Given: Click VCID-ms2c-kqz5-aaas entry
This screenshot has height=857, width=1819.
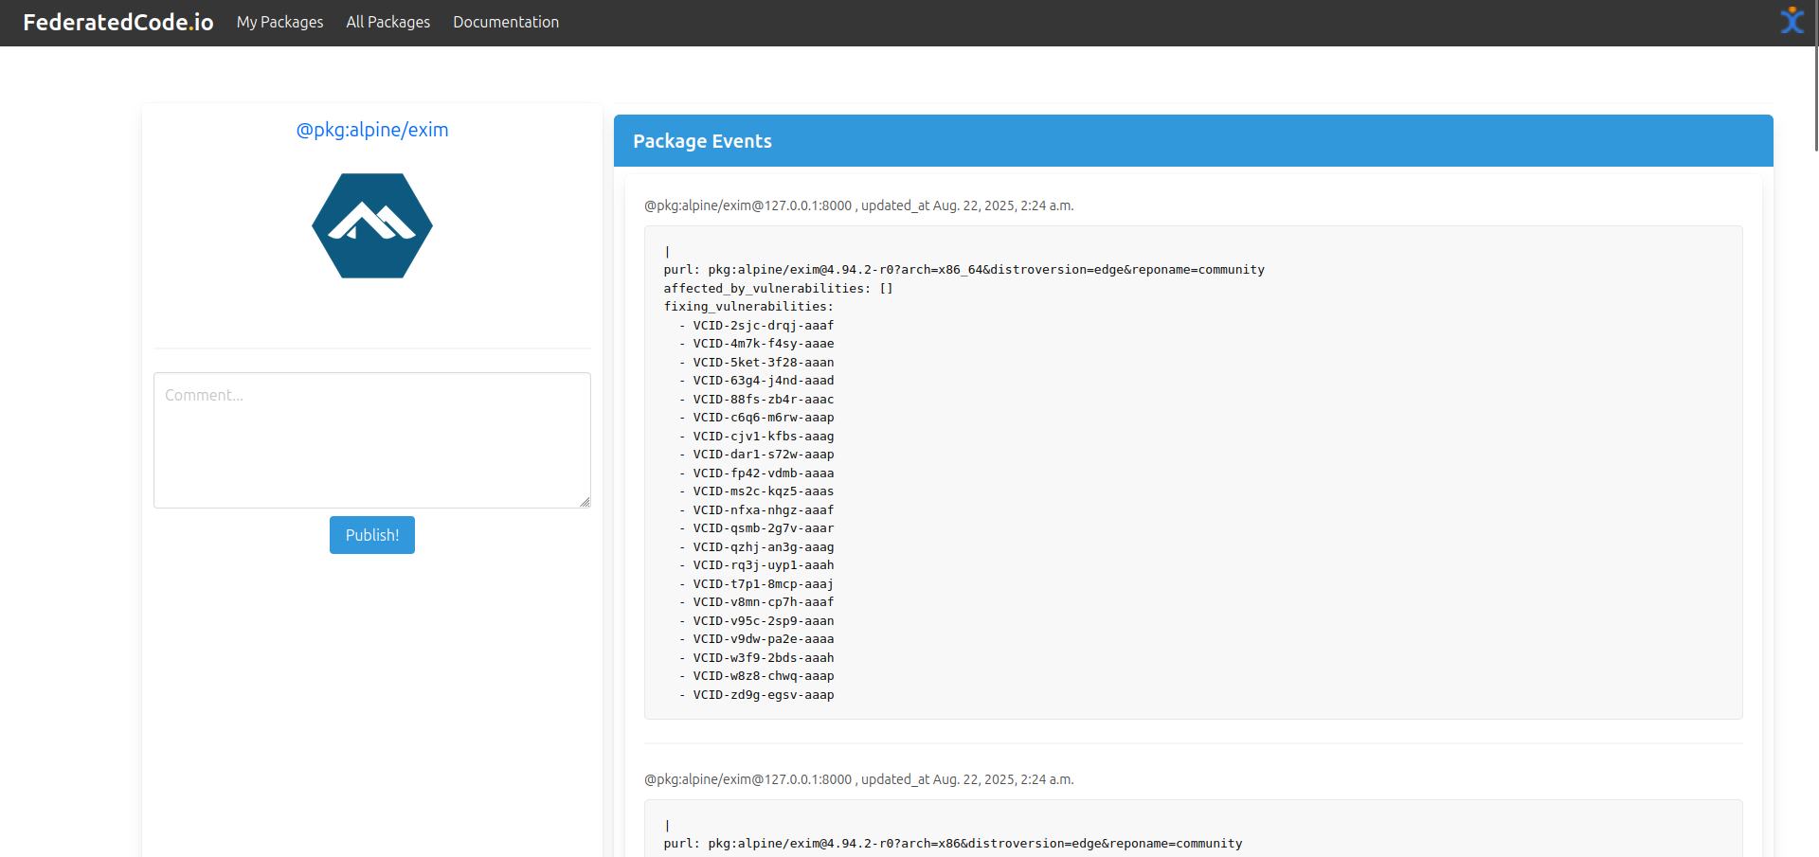Looking at the screenshot, I should pyautogui.click(x=764, y=491).
